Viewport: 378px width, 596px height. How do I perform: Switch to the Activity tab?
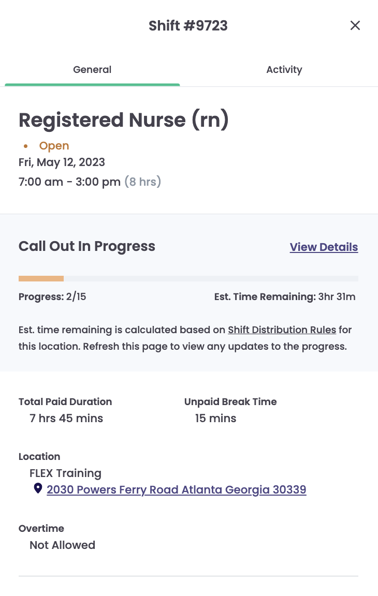pos(284,69)
